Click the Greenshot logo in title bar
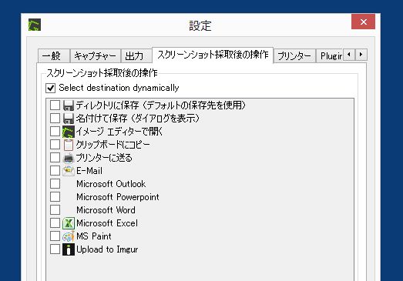 35,25
